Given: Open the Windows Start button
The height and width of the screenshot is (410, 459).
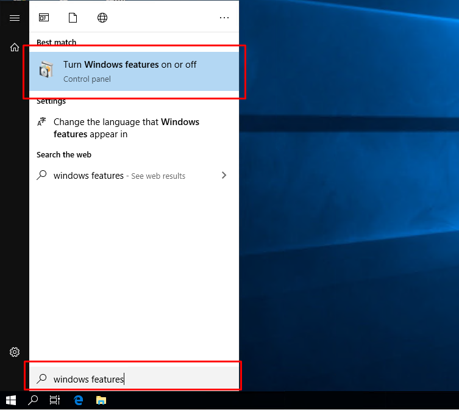Looking at the screenshot, I should coord(11,400).
